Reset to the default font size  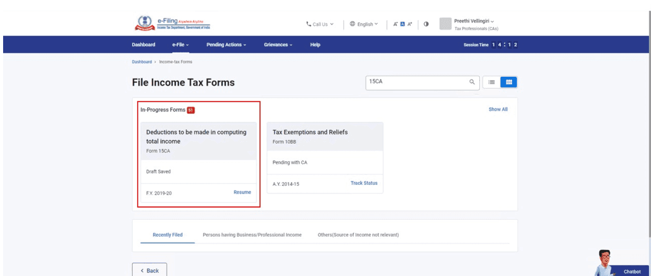point(403,24)
